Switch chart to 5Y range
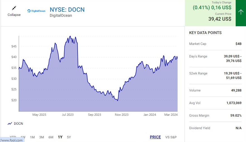This screenshot has height=142, width=246. click(69, 137)
